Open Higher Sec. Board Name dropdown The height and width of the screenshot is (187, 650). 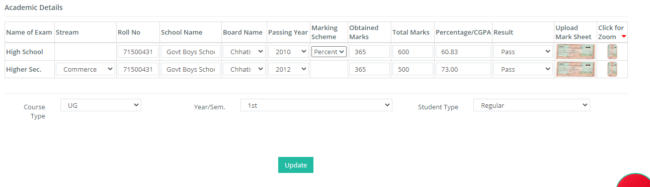click(244, 69)
